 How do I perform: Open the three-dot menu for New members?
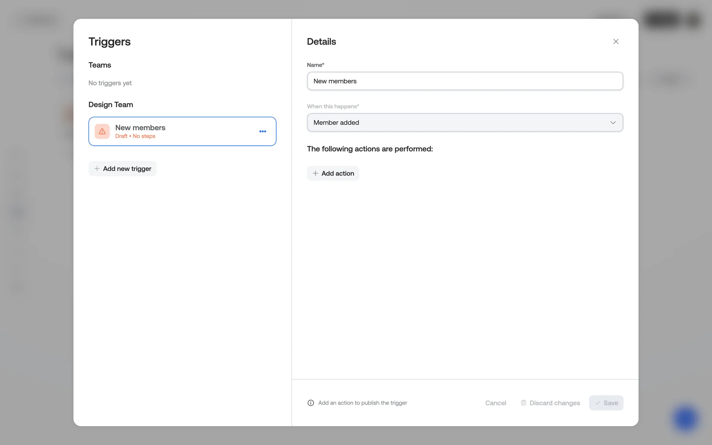263,131
